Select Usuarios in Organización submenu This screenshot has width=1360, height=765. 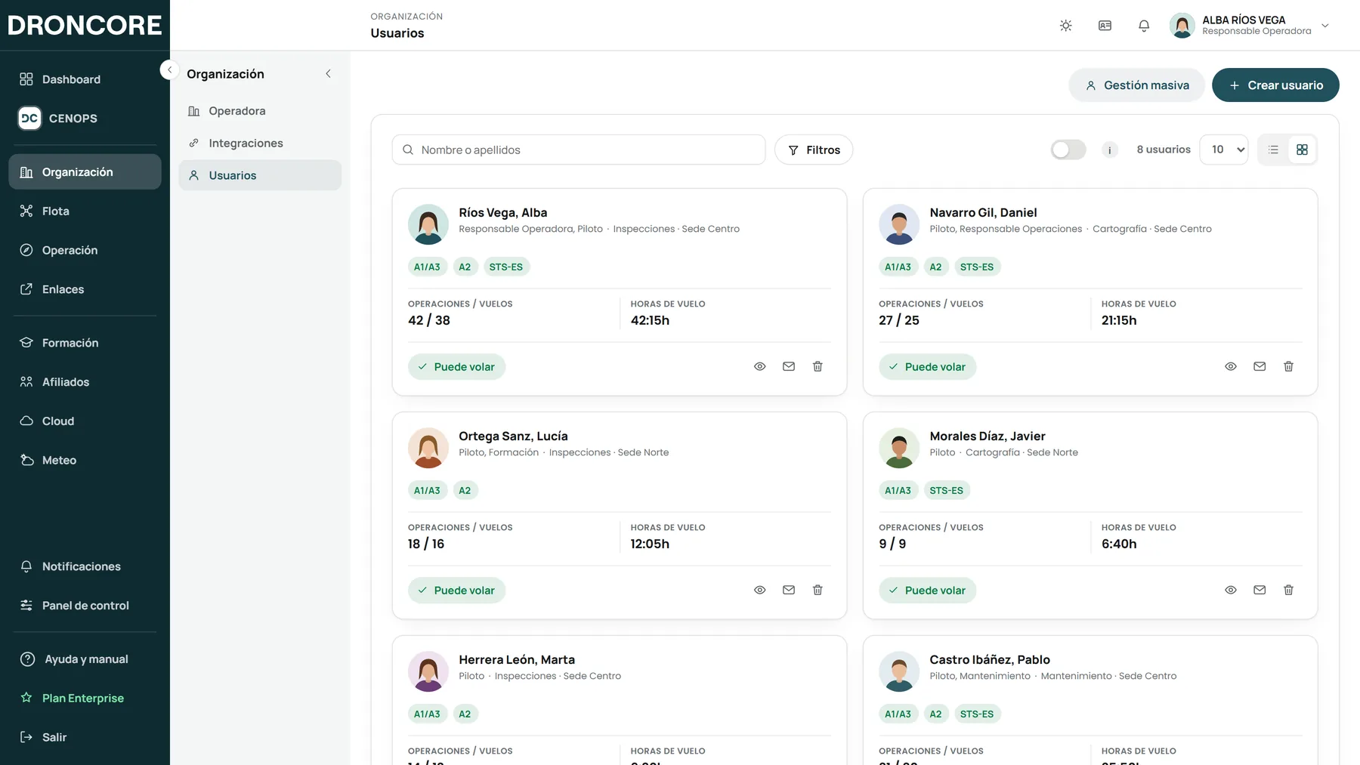coord(260,175)
